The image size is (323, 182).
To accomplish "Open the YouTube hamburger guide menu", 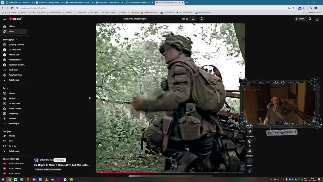I will pos(4,19).
